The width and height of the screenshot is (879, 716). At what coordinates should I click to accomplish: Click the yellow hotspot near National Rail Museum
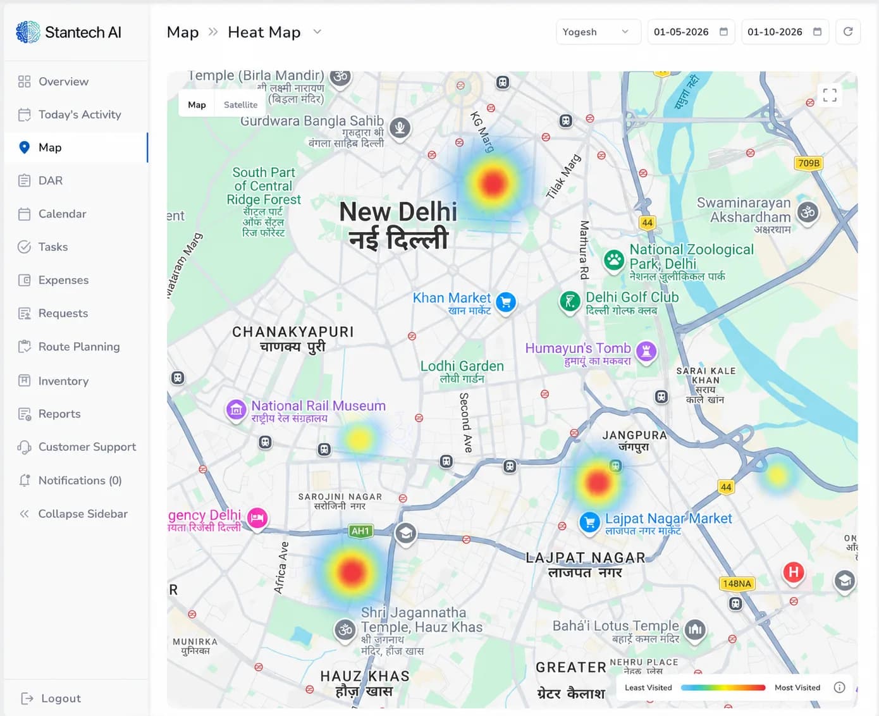point(359,439)
